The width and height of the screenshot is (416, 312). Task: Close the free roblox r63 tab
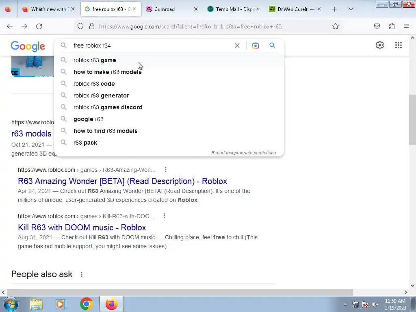point(134,9)
